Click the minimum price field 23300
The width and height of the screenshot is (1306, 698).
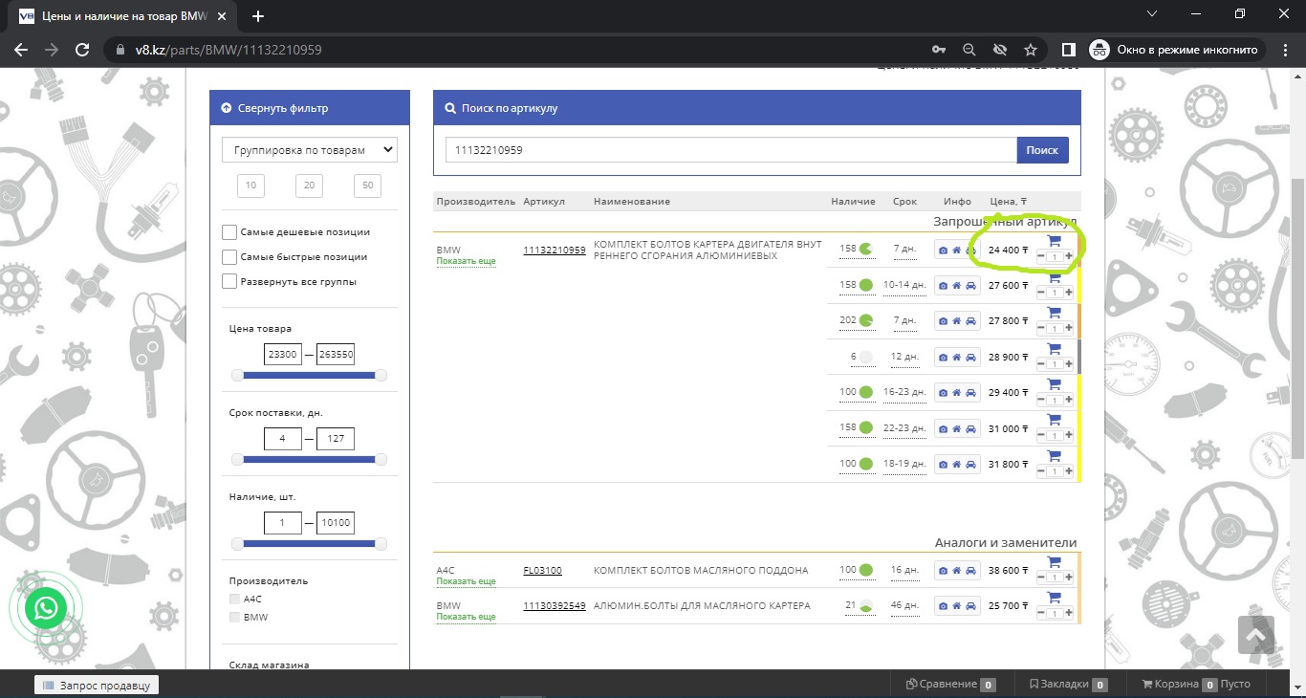(283, 355)
